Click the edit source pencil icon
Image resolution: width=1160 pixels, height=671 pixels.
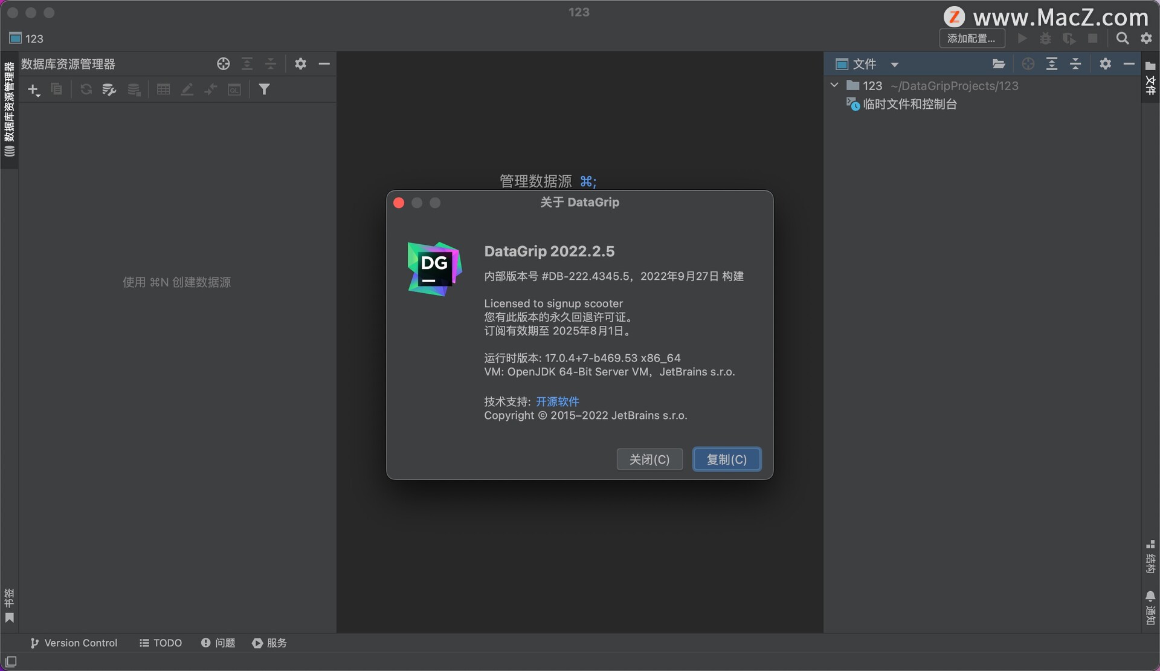(x=187, y=89)
